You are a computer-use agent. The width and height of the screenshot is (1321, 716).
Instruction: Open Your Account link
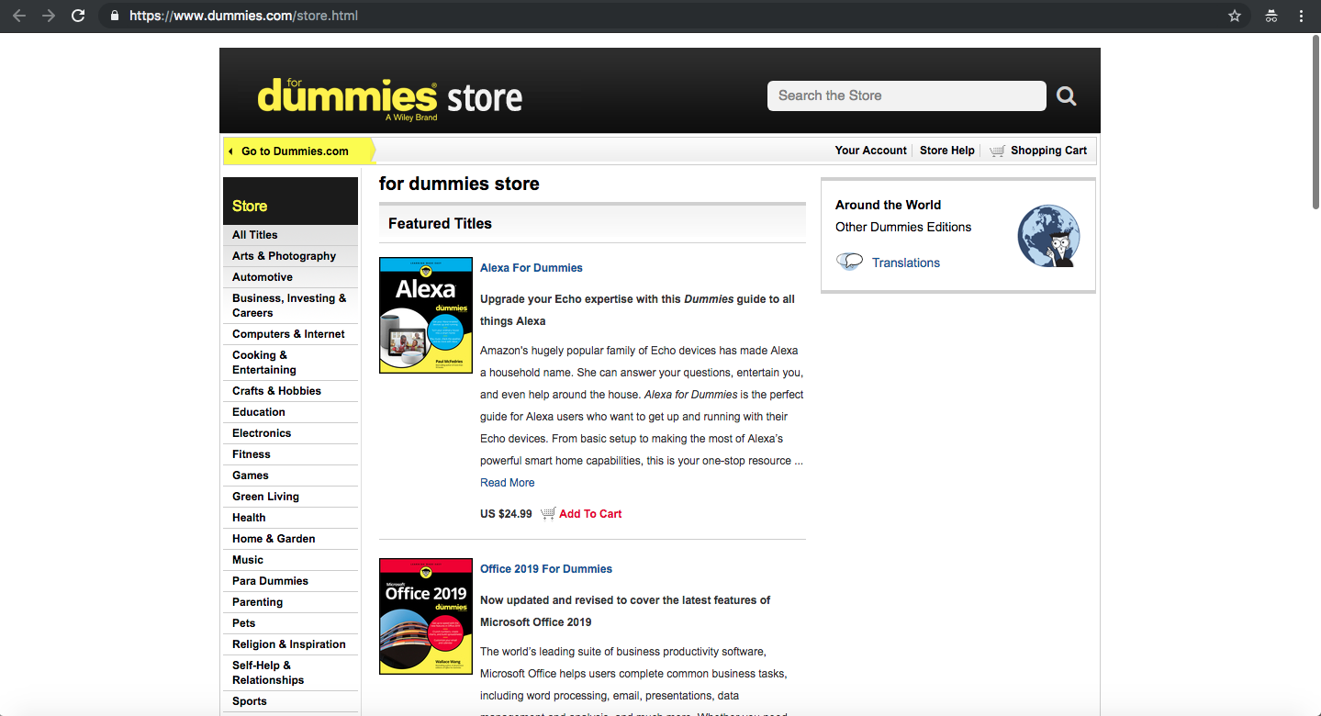pos(870,151)
